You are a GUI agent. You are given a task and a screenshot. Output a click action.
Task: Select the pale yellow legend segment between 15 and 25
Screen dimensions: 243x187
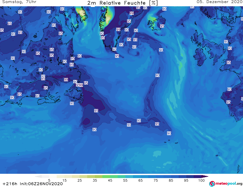pos(68,176)
